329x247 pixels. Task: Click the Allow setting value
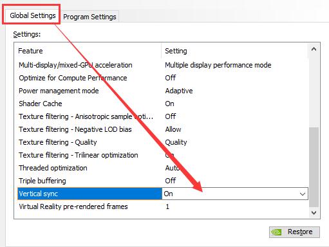point(173,129)
